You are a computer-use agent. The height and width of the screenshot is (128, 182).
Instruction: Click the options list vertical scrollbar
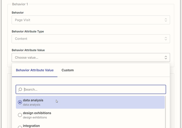(166, 112)
